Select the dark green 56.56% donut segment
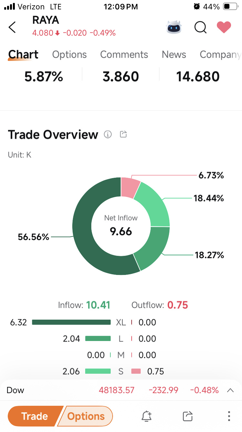Image resolution: width=242 pixels, height=432 pixels. 82,227
